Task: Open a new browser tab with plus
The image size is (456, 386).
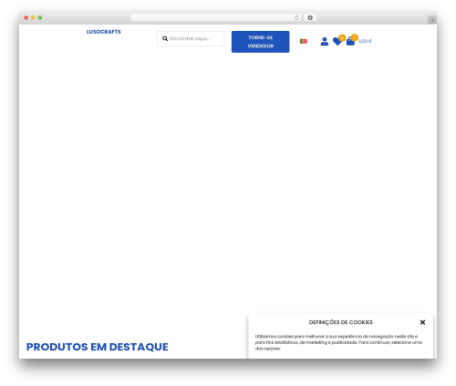Action: click(432, 20)
